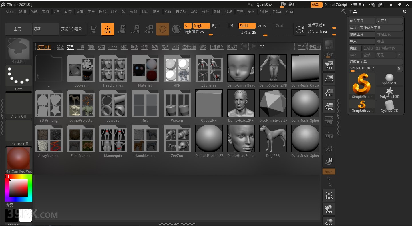
Task: Toggle the Symmetry (对称) button
Action: tap(329, 148)
